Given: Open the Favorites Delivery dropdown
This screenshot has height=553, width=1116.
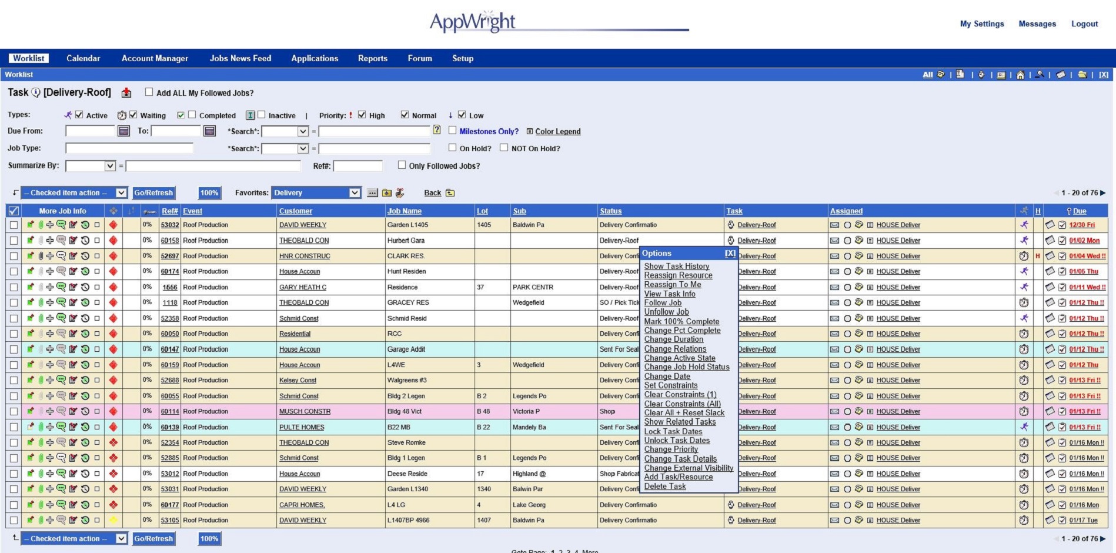Looking at the screenshot, I should coord(316,193).
